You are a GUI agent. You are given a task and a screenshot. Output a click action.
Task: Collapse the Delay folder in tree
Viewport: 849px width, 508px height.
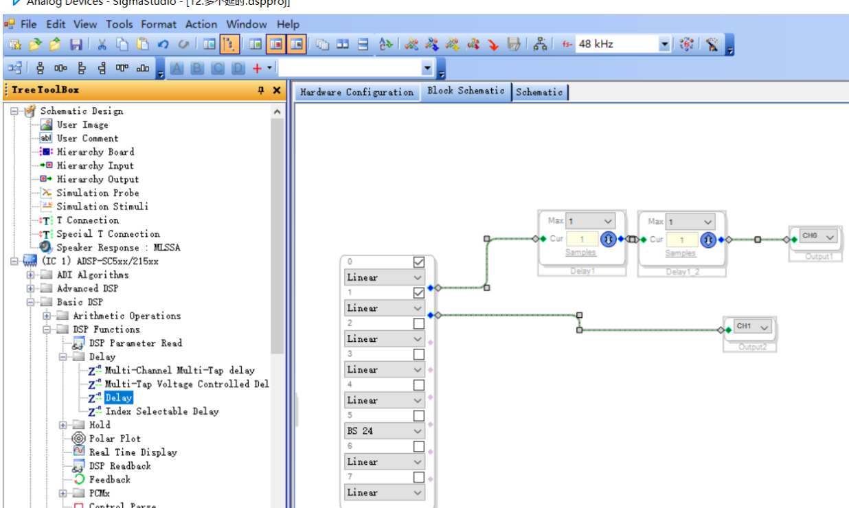coord(63,357)
